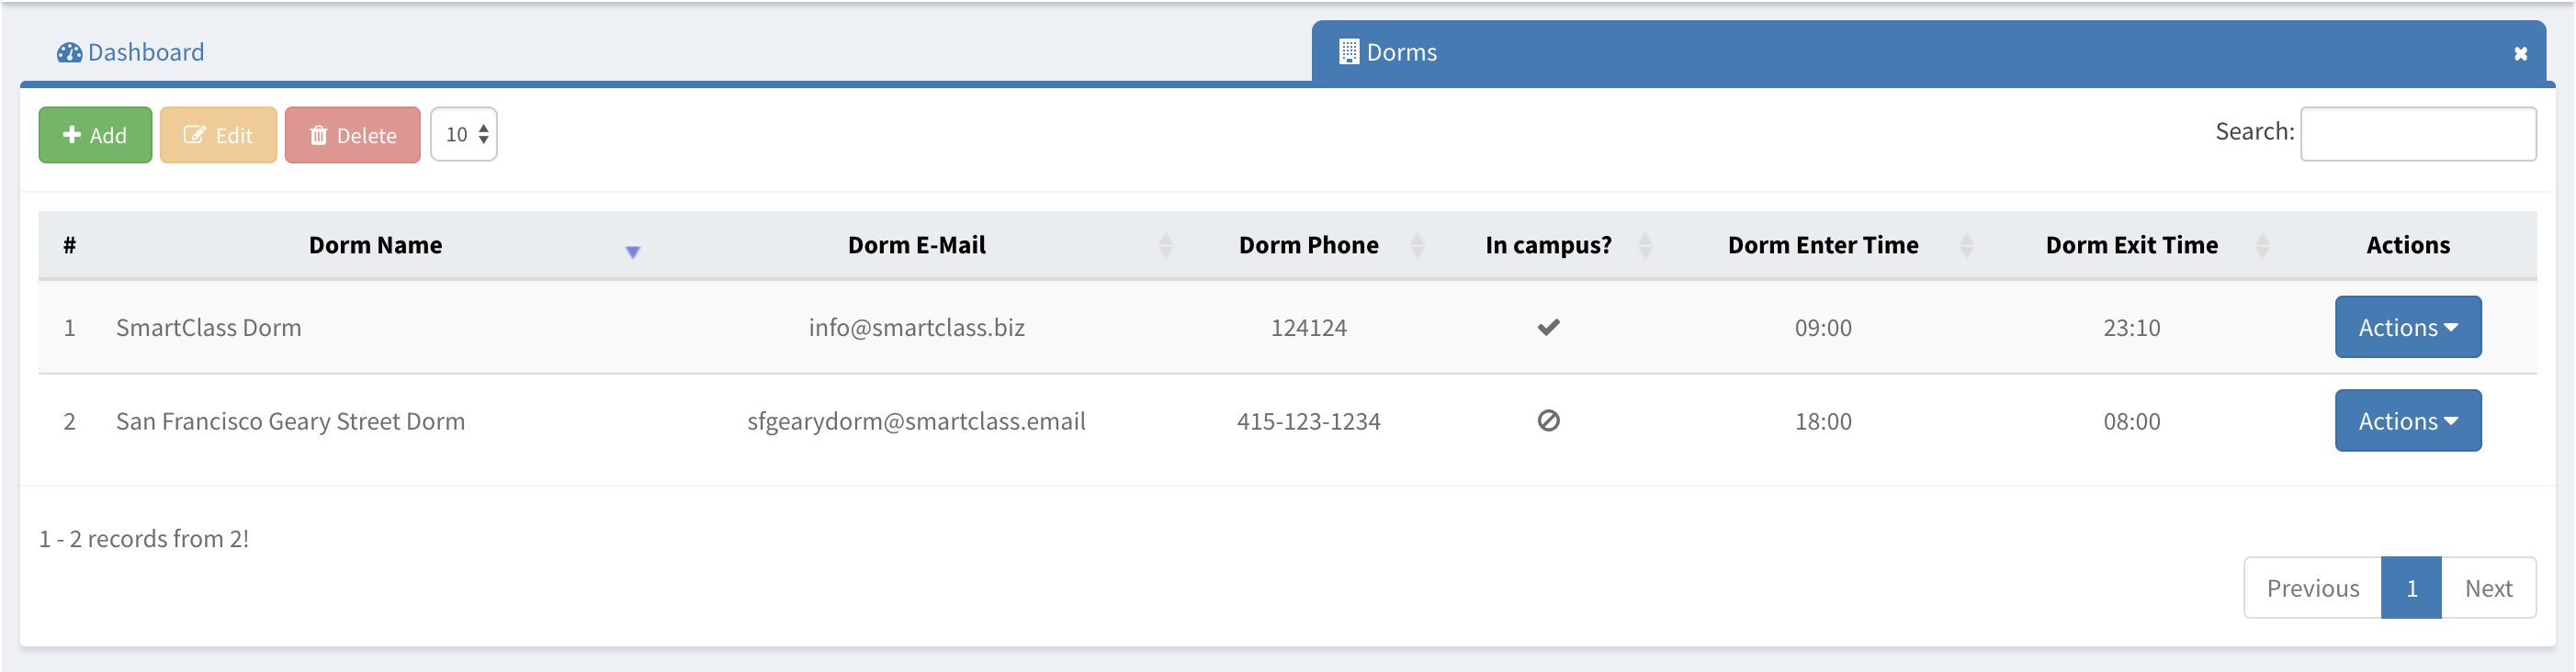Click in-campus checkmark for SmartClass Dorm
The image size is (2576, 672).
(1548, 328)
